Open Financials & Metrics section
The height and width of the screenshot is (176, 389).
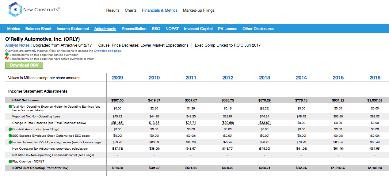coord(160,10)
